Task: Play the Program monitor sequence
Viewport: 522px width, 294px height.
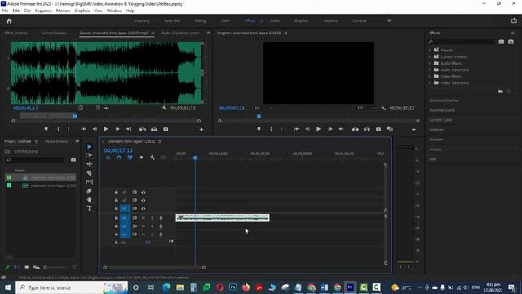Action: (x=318, y=129)
